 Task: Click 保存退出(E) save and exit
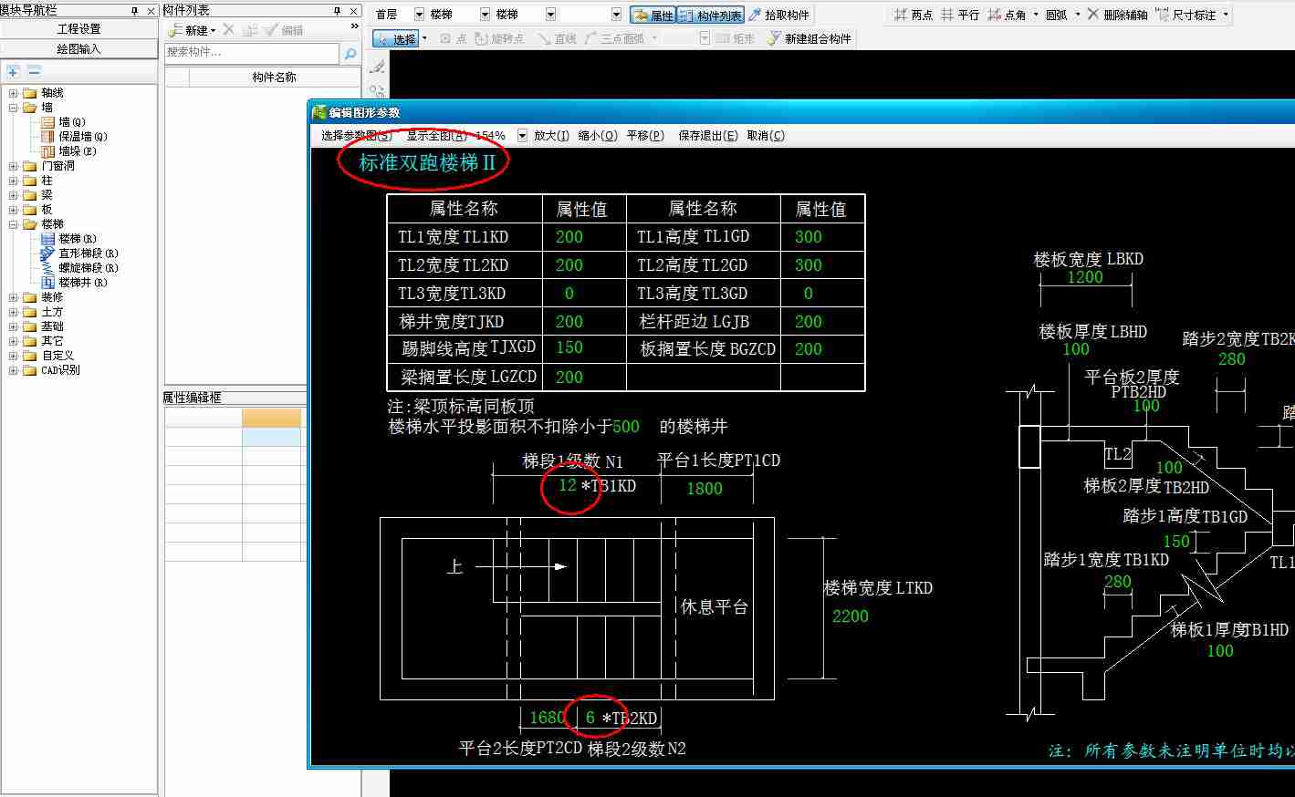[x=708, y=136]
